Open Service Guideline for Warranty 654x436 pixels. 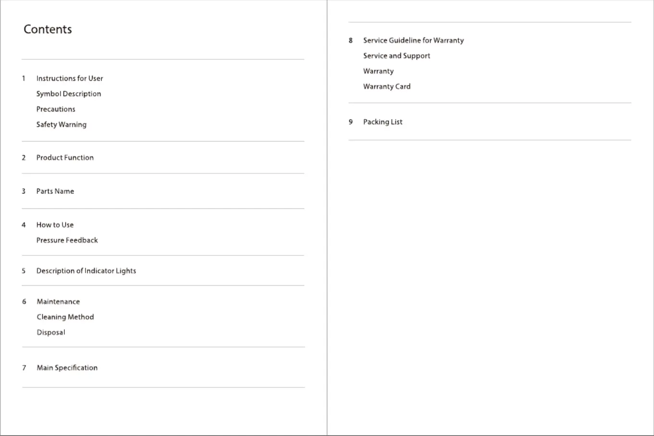tap(414, 40)
